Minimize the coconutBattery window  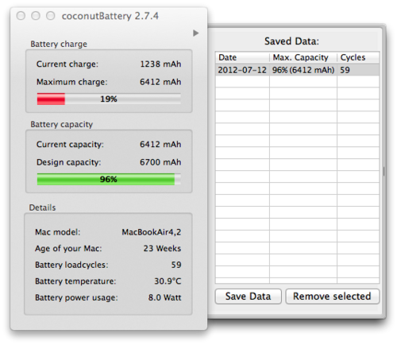click(x=36, y=16)
